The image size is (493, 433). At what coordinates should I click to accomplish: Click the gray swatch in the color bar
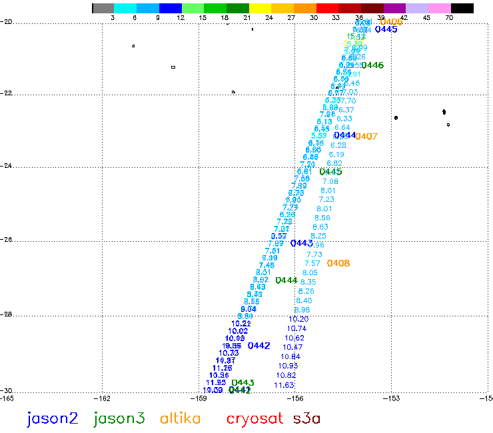tap(103, 8)
